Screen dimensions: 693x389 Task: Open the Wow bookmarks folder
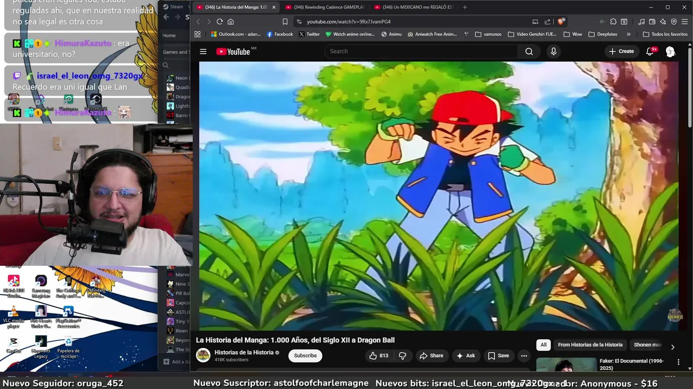[x=573, y=34]
